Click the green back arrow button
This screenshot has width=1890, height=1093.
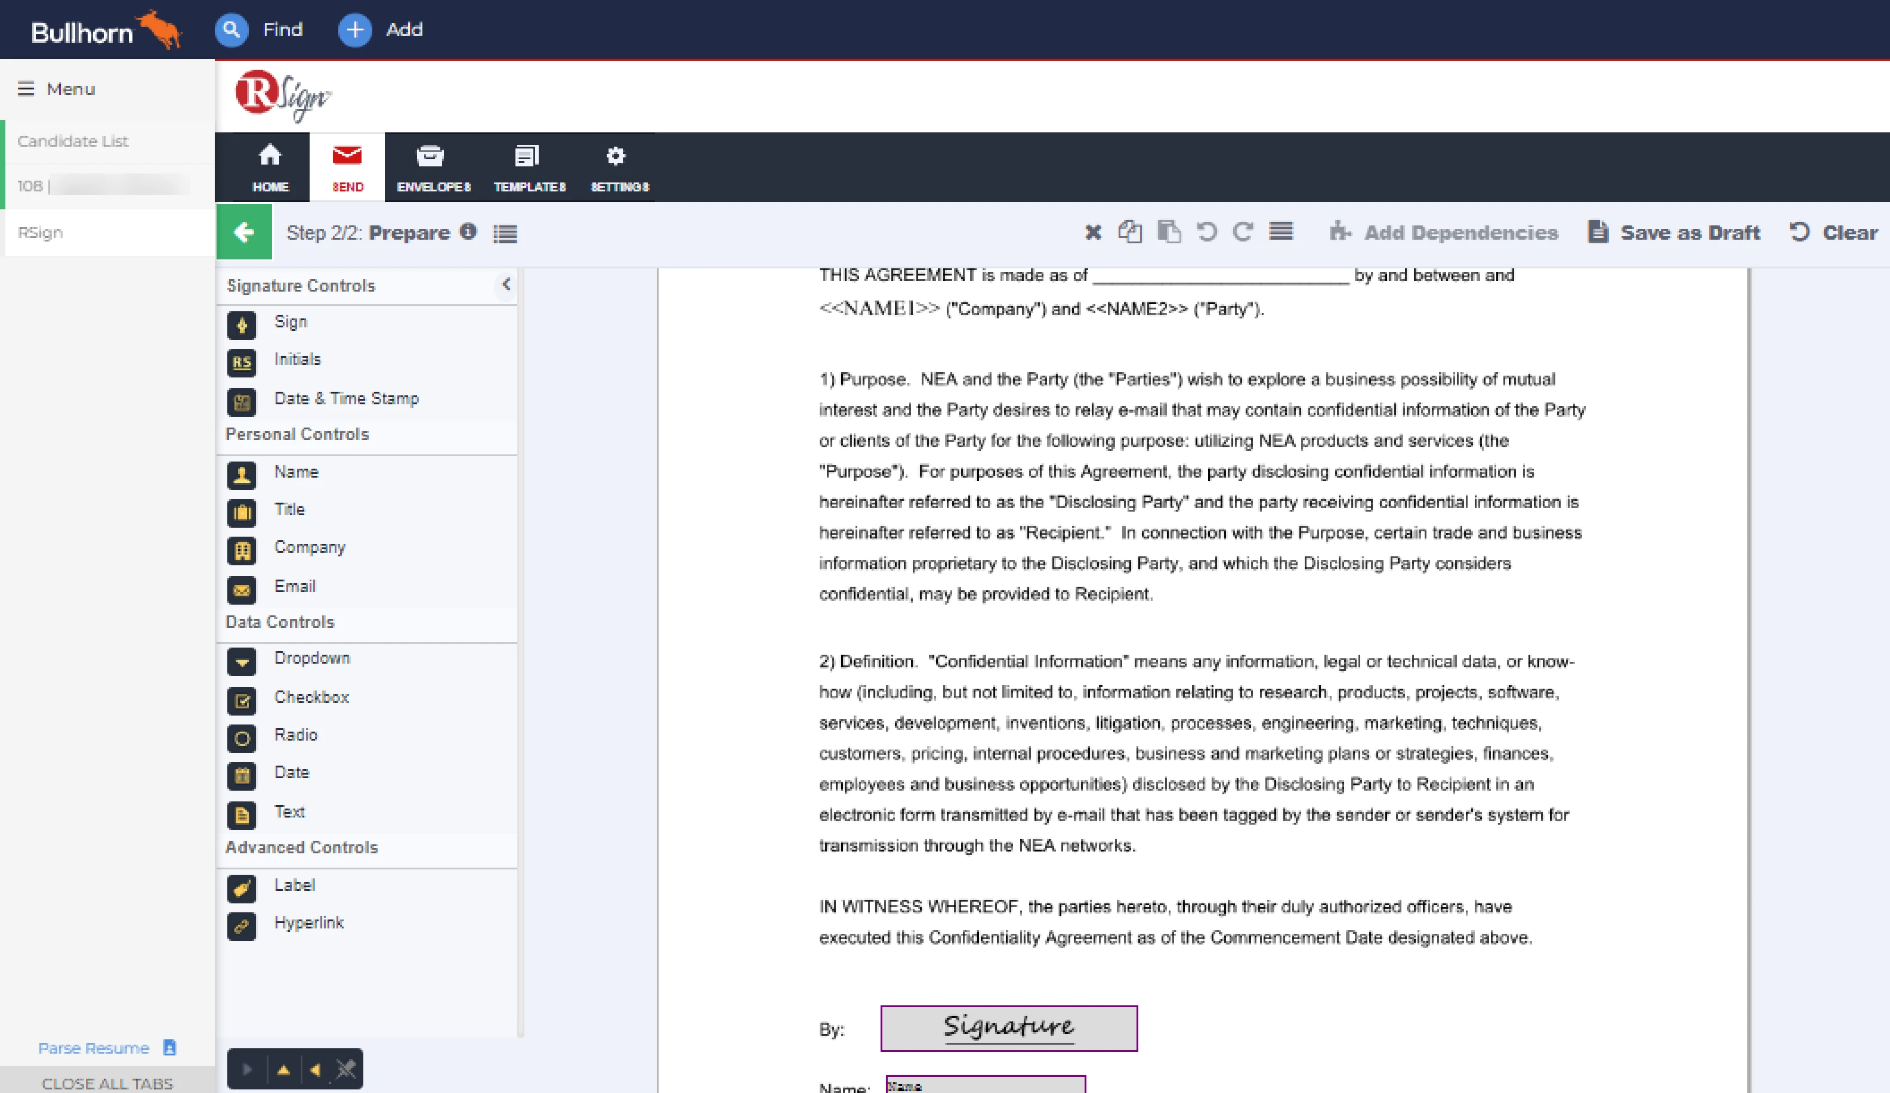click(x=244, y=233)
